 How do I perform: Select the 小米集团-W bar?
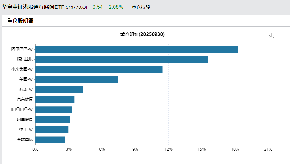click(x=99, y=70)
